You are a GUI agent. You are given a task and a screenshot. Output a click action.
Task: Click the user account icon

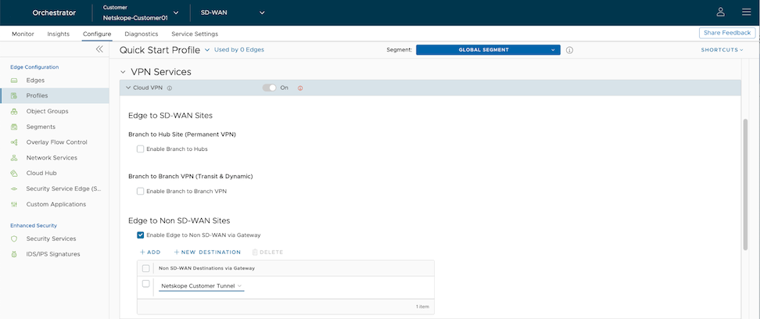720,12
